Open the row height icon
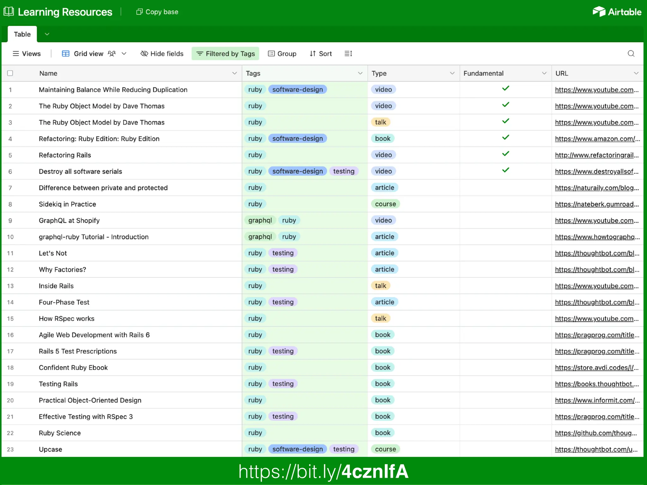The width and height of the screenshot is (647, 485). 348,54
